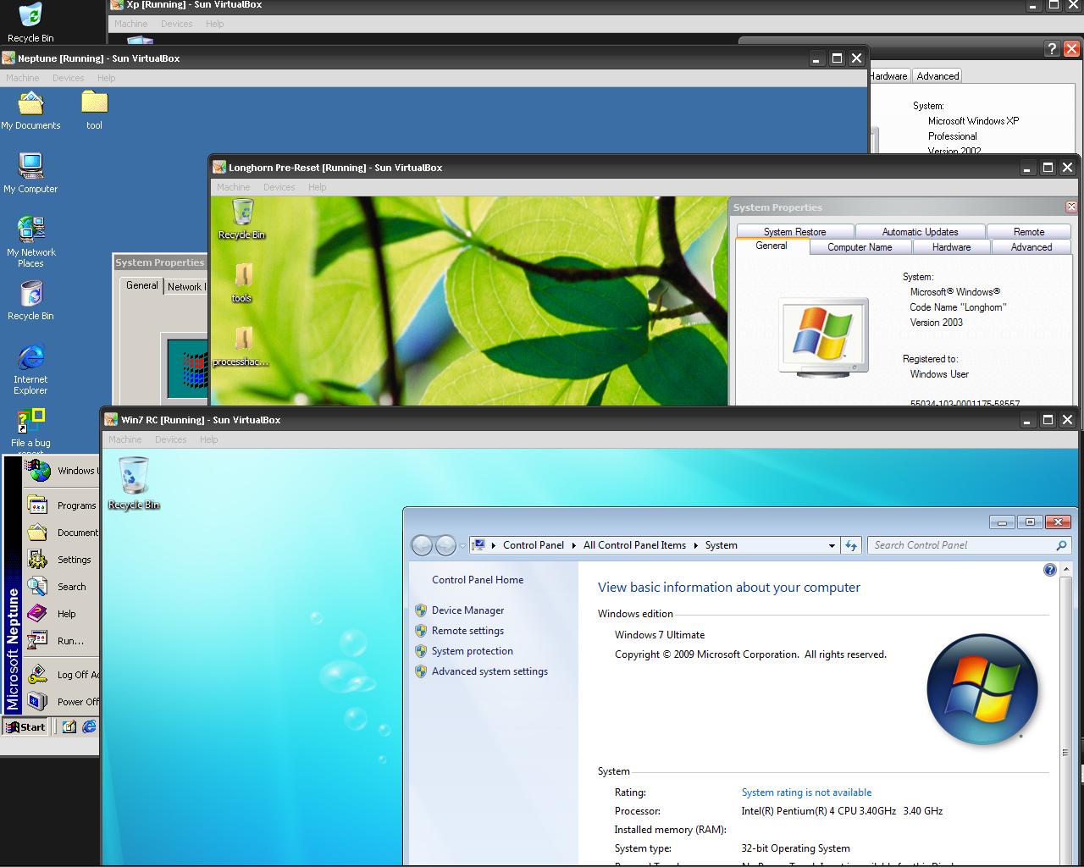Open the recent pages dropdown beside Forward
Screen dimensions: 1084x867
462,546
